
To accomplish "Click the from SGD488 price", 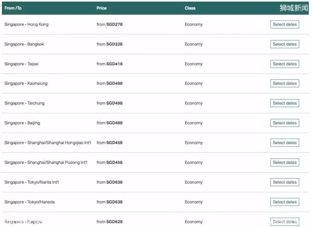I will pyautogui.click(x=110, y=123).
